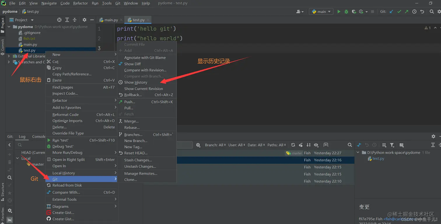The image size is (441, 224).
Task: Commit changes with green checkmark icon
Action: 399,12
